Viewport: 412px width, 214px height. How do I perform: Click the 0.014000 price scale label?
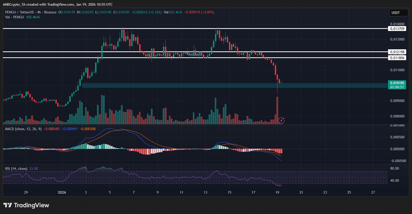397,24
